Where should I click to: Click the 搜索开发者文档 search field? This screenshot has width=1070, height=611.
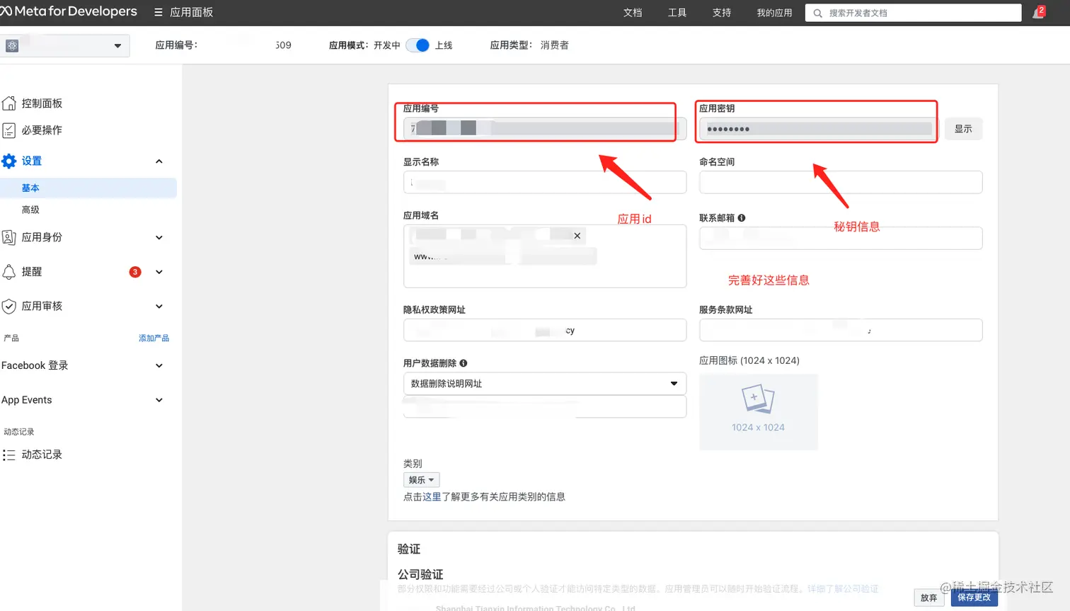tap(913, 13)
